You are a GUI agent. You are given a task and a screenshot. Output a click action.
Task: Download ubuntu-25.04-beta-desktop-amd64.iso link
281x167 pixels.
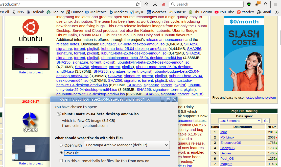coord(132,44)
